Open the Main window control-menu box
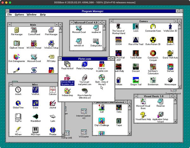The image size is (190, 148). pyautogui.click(x=9, y=25)
